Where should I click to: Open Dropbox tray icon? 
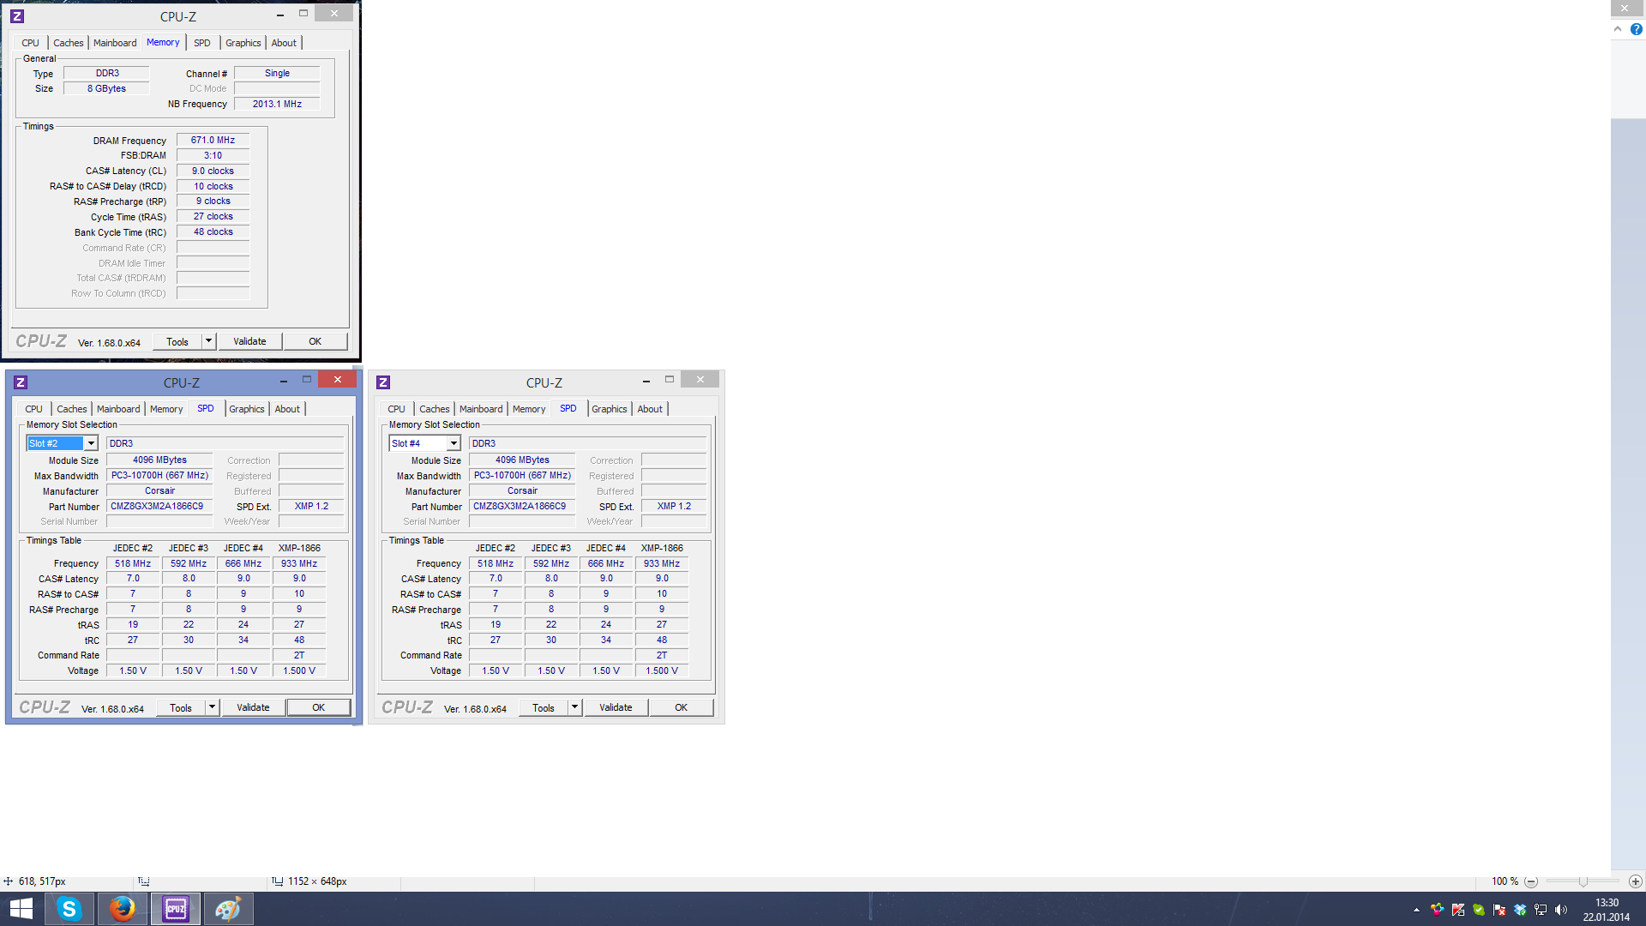tap(1520, 910)
